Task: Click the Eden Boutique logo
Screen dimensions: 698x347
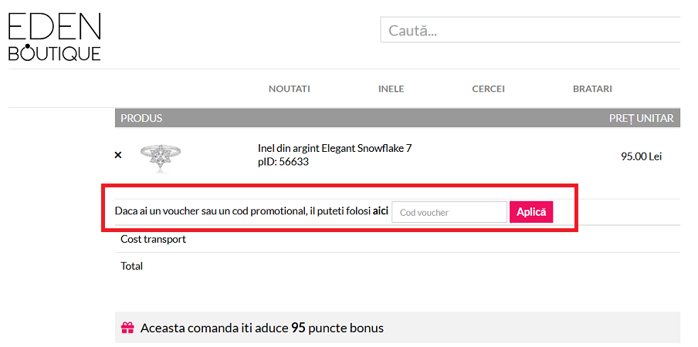Action: coord(54,37)
